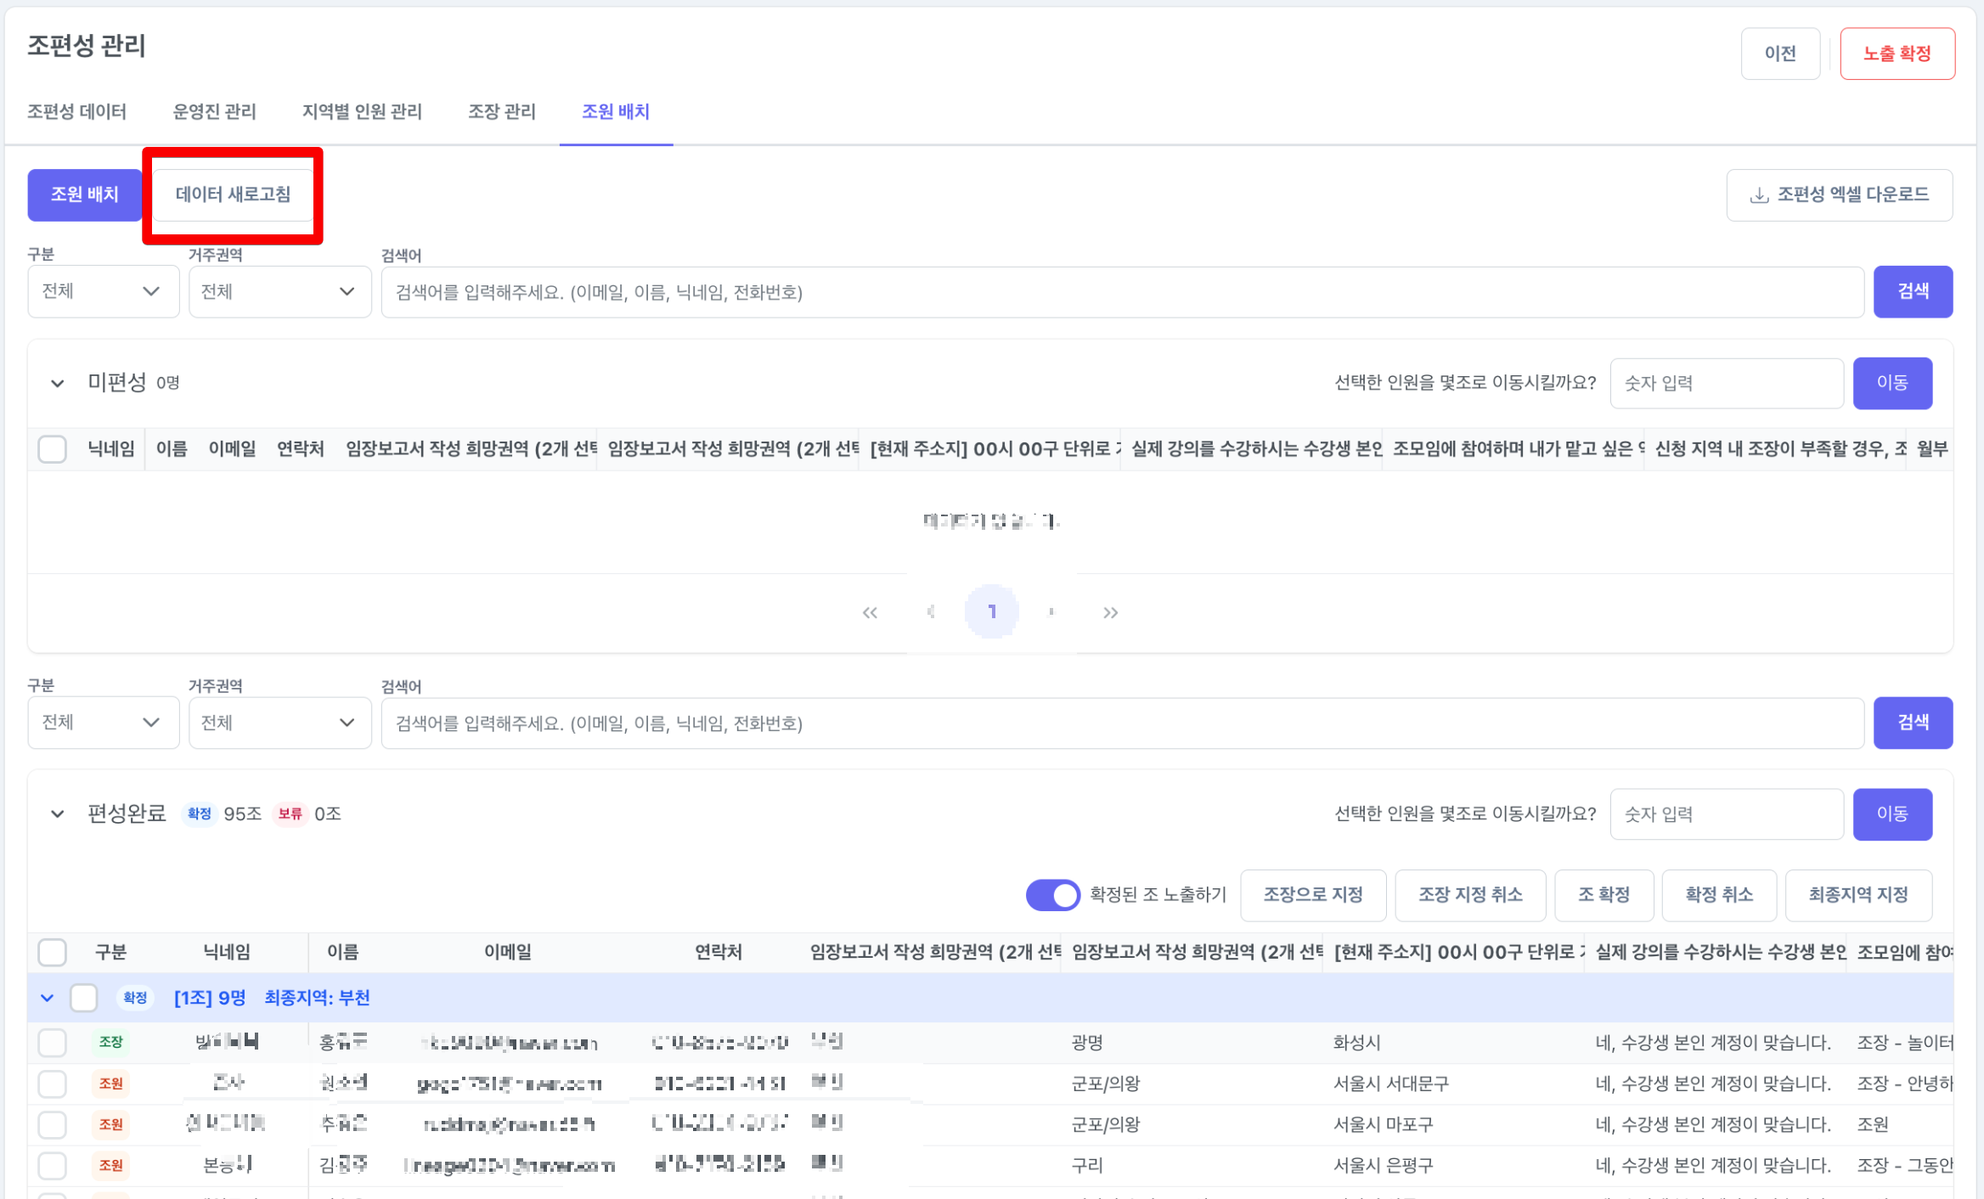The height and width of the screenshot is (1199, 1984).
Task: Collapse the 미편성 section chevron
Action: (57, 383)
